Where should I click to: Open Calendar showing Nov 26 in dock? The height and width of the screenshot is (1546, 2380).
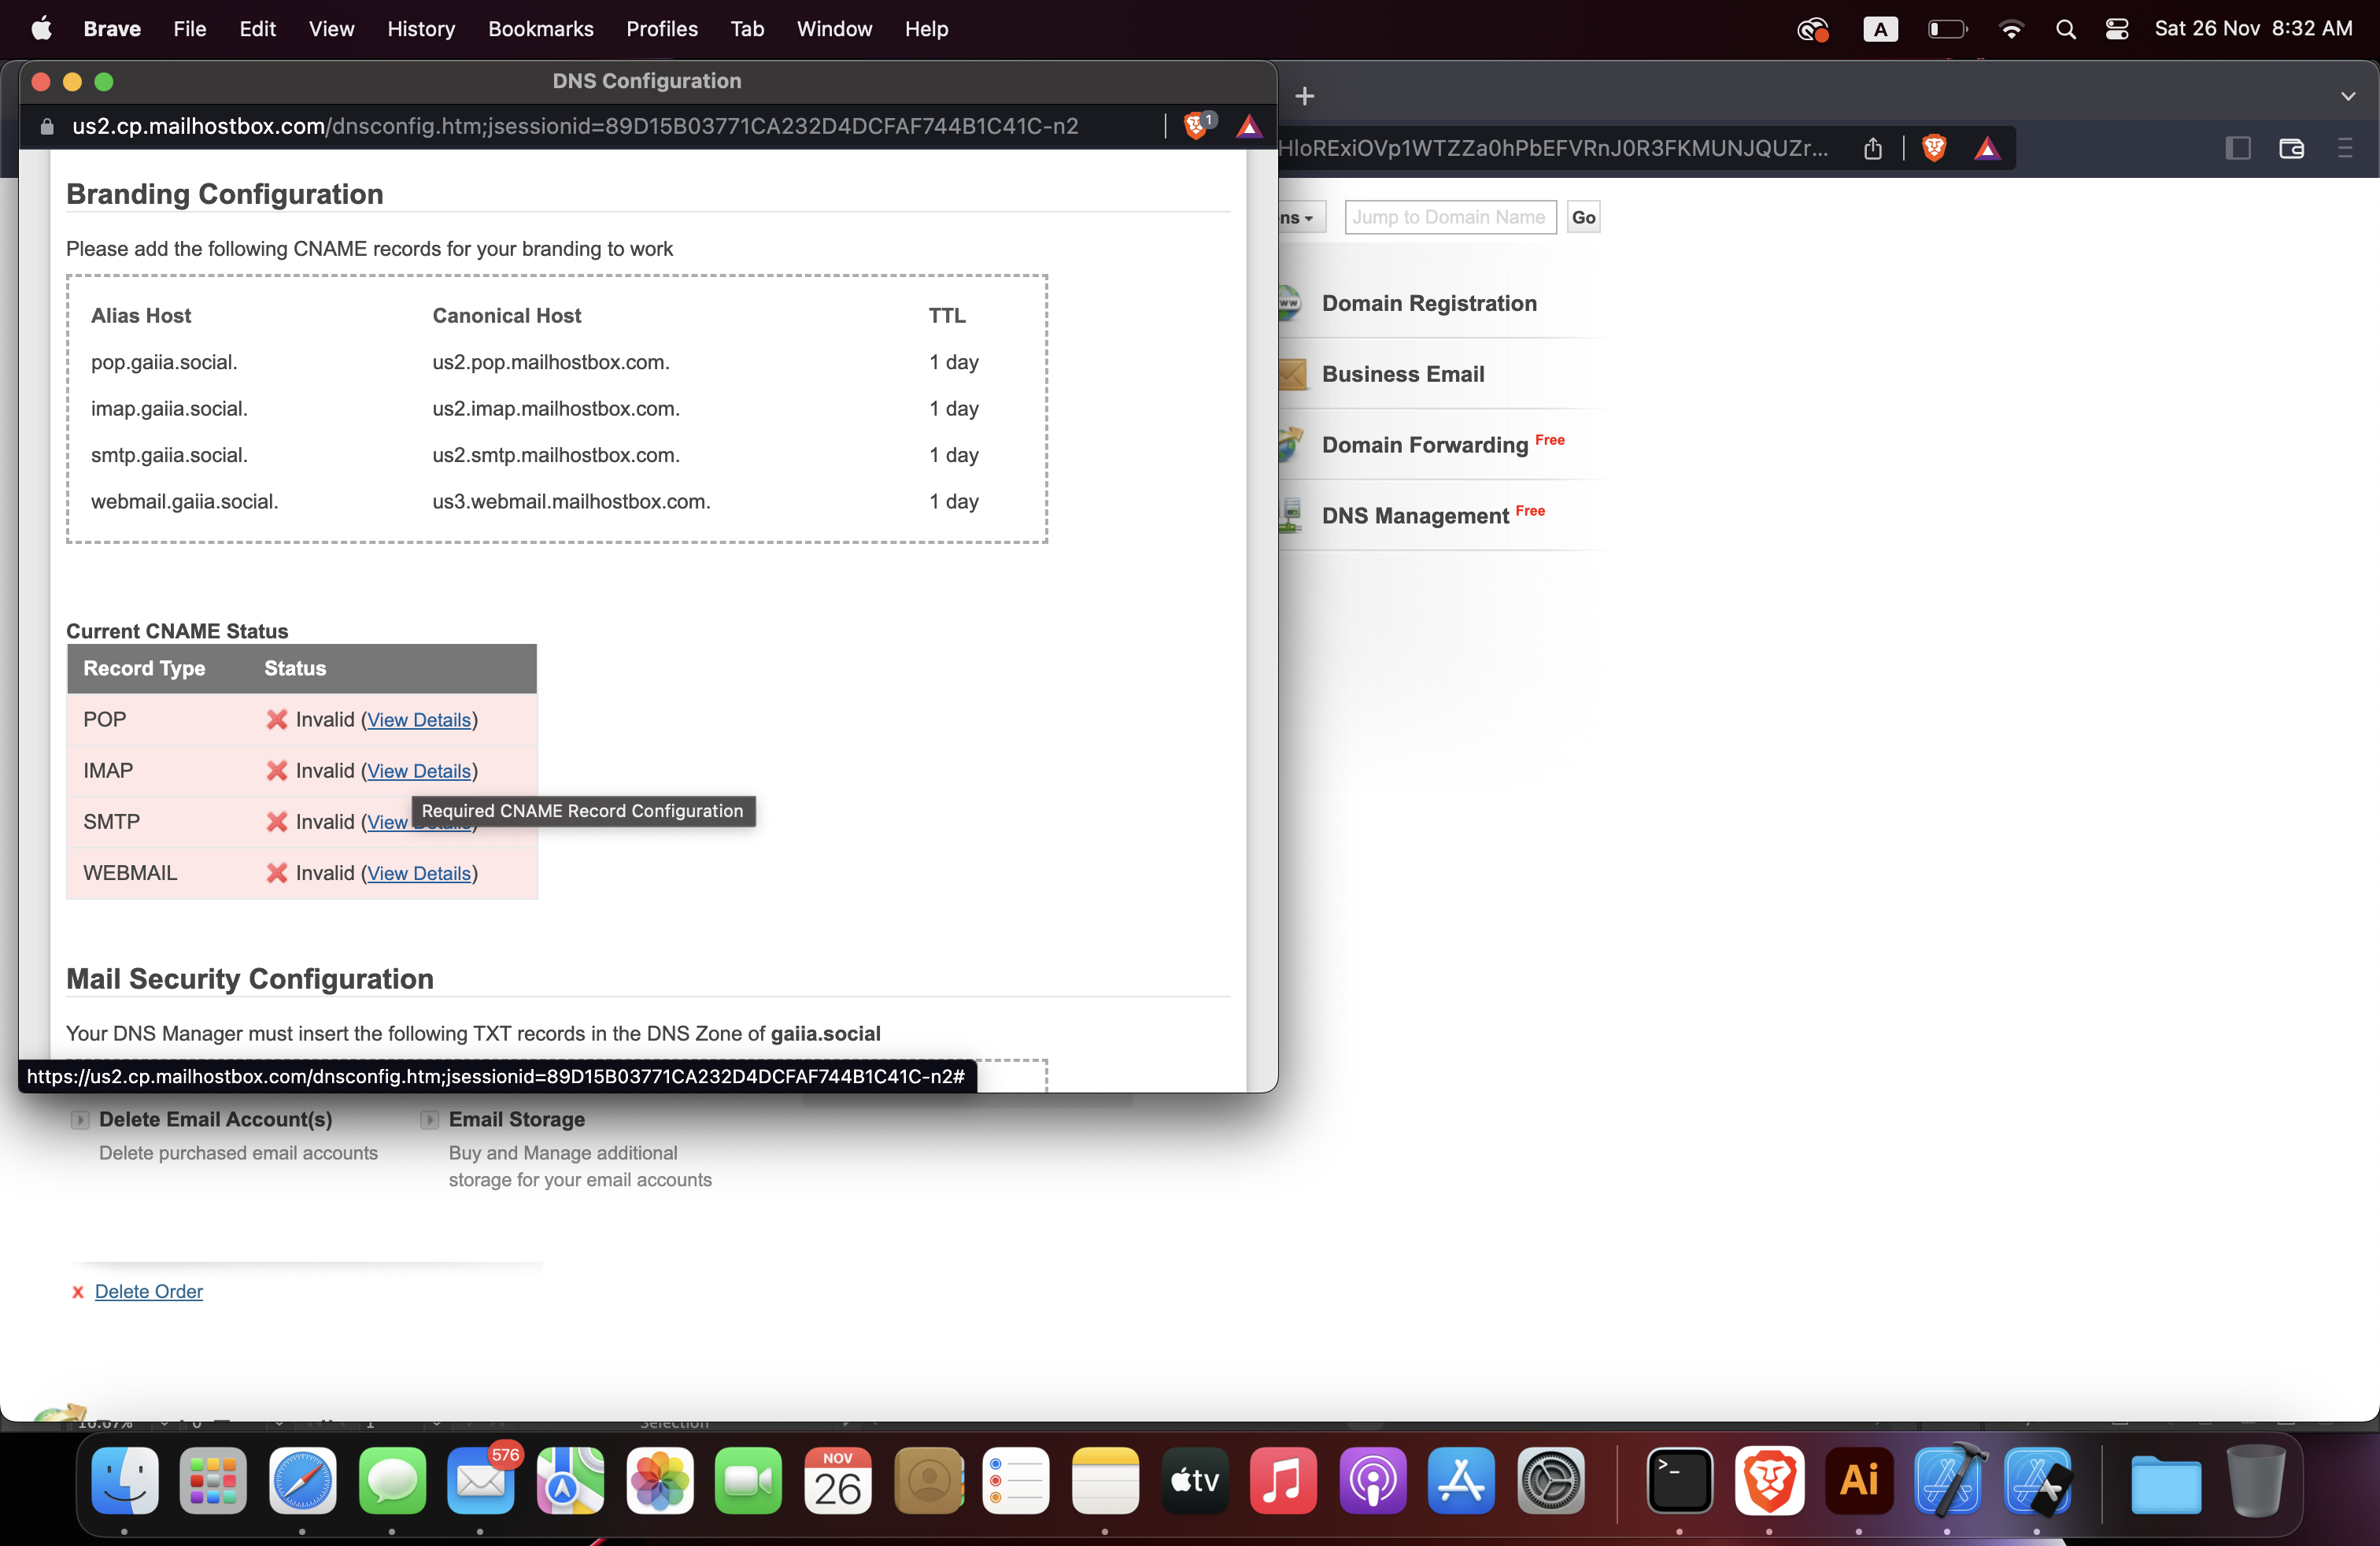(838, 1480)
